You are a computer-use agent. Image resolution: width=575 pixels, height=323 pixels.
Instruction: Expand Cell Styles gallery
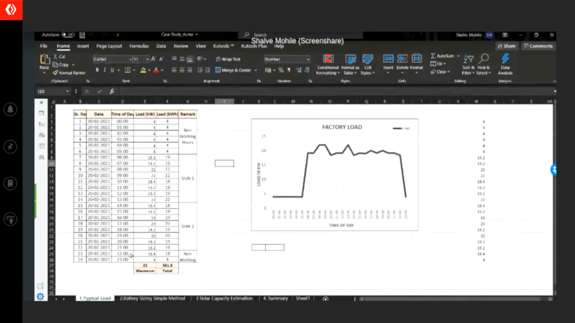click(x=367, y=65)
